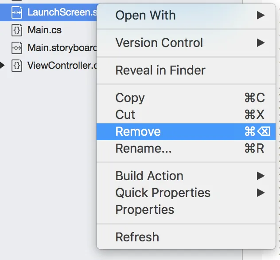
Task: Choose Rename... menu entry
Action: (x=143, y=148)
